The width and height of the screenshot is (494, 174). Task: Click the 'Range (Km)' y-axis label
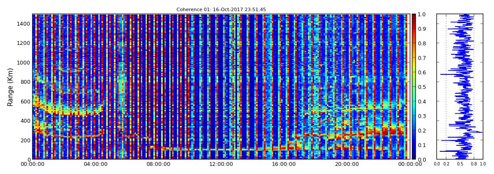click(x=10, y=87)
